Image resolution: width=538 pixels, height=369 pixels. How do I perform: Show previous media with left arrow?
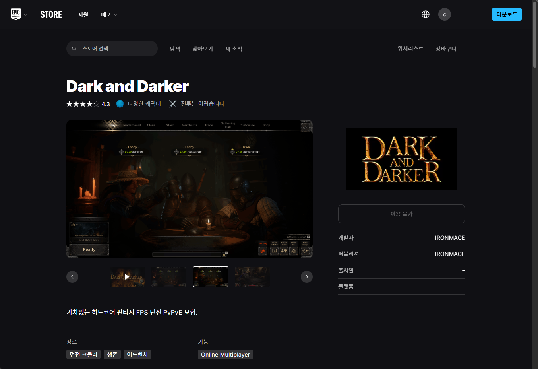(72, 277)
